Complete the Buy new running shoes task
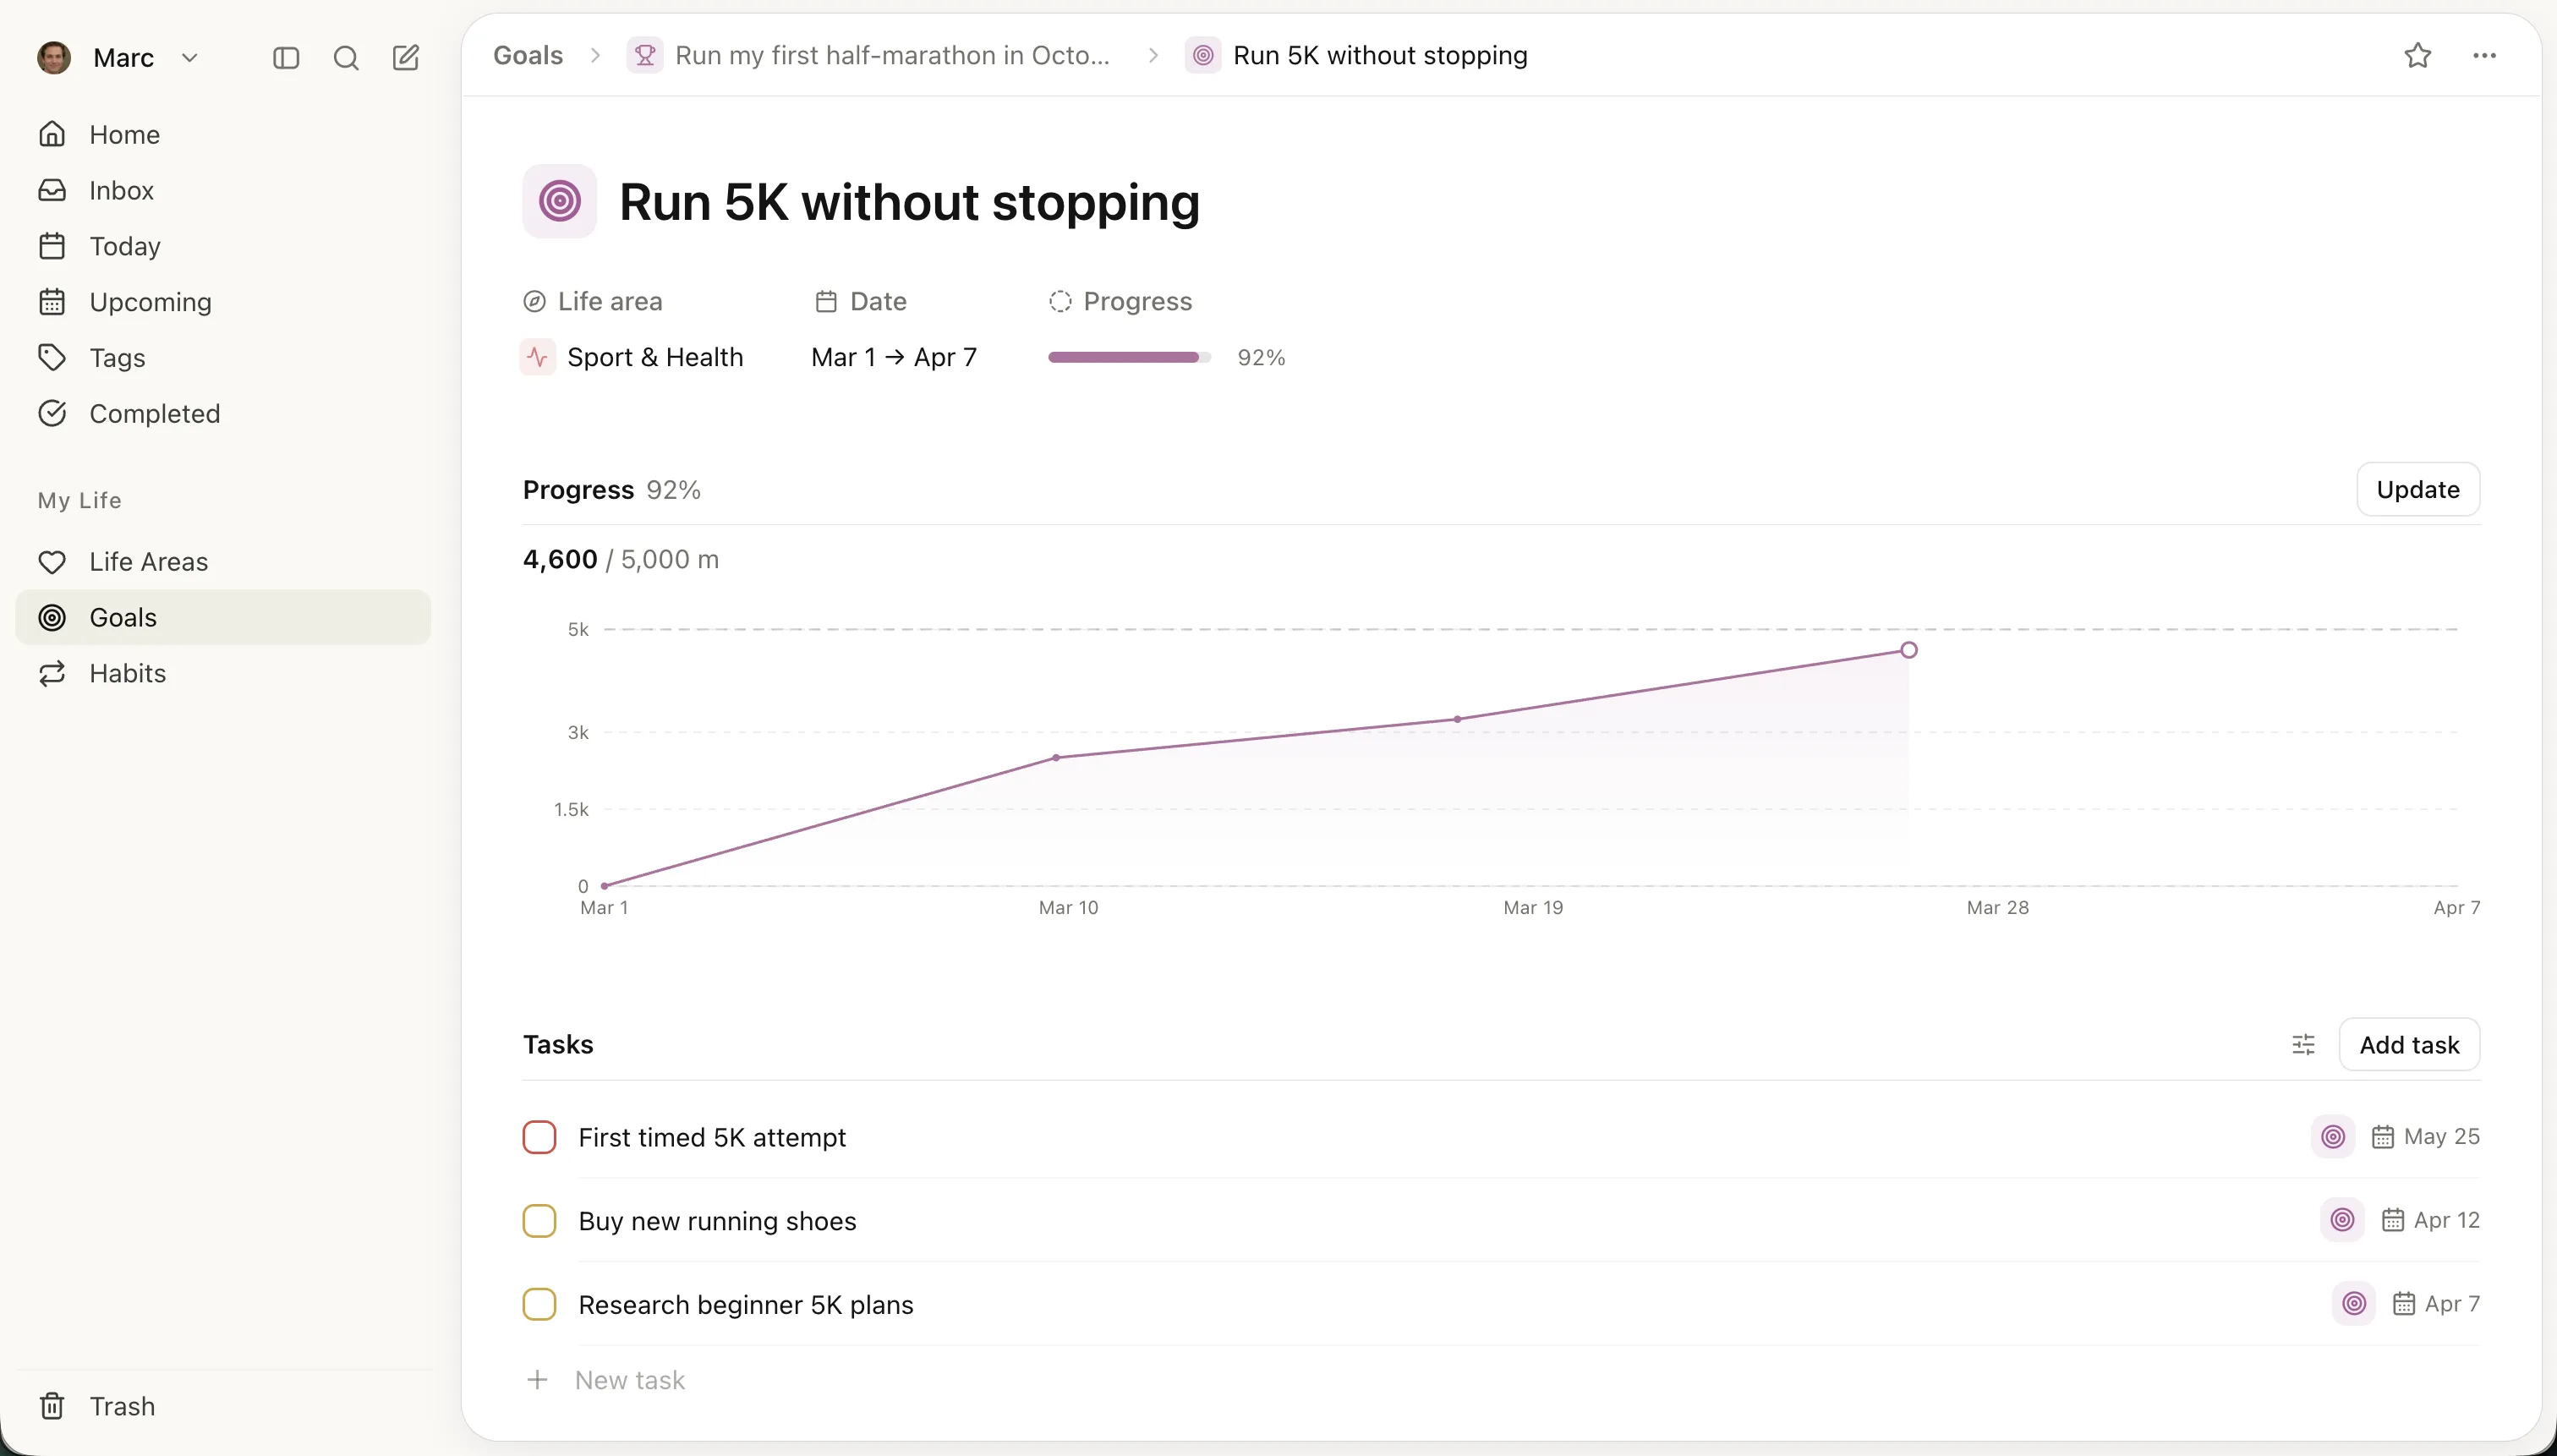Screen dimensions: 2557x1456 pos(540,1220)
